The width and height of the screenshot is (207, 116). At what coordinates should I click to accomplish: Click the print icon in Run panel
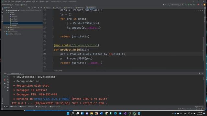point(8,88)
